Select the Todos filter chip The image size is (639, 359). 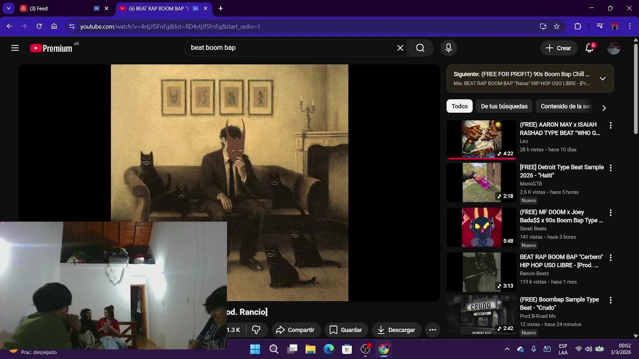click(x=459, y=106)
